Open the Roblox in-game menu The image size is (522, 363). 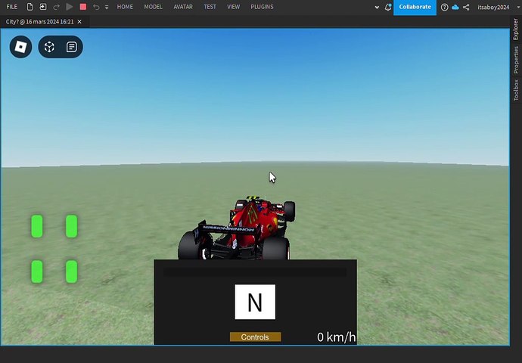(x=20, y=47)
